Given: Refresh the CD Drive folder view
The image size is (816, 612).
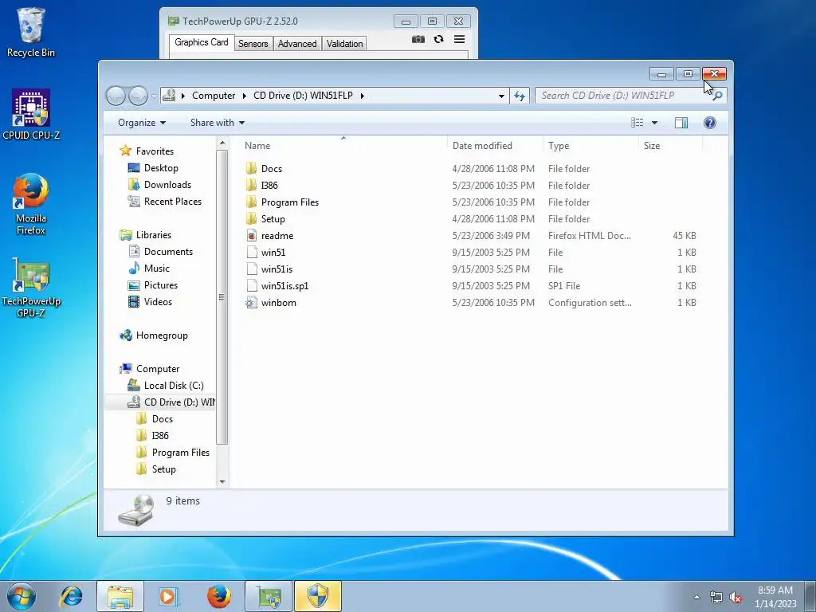Looking at the screenshot, I should pos(520,96).
